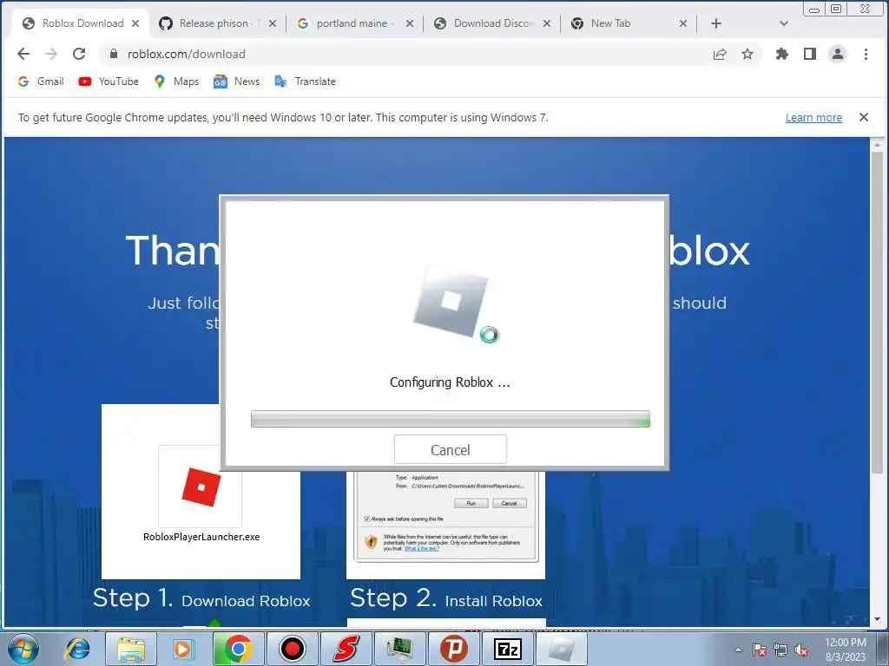Open the red record button app on taskbar
Screen dimensions: 889x666
click(292, 649)
